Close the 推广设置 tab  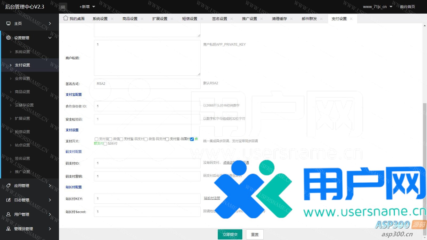(262, 19)
